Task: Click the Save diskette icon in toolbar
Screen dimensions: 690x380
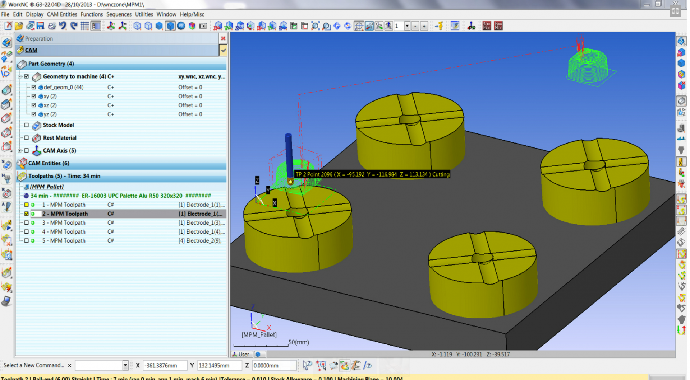Action: (x=40, y=26)
